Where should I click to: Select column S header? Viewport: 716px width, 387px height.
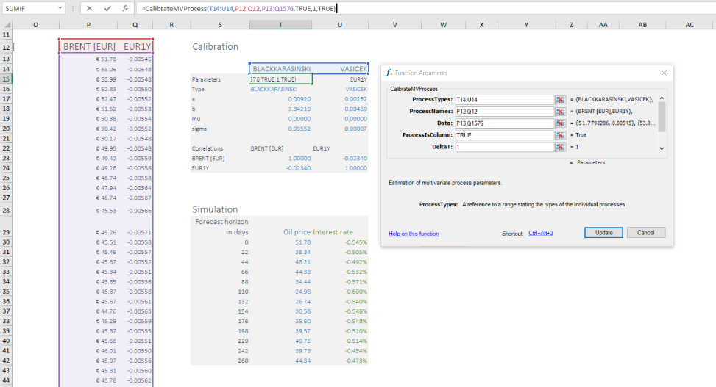(x=220, y=25)
